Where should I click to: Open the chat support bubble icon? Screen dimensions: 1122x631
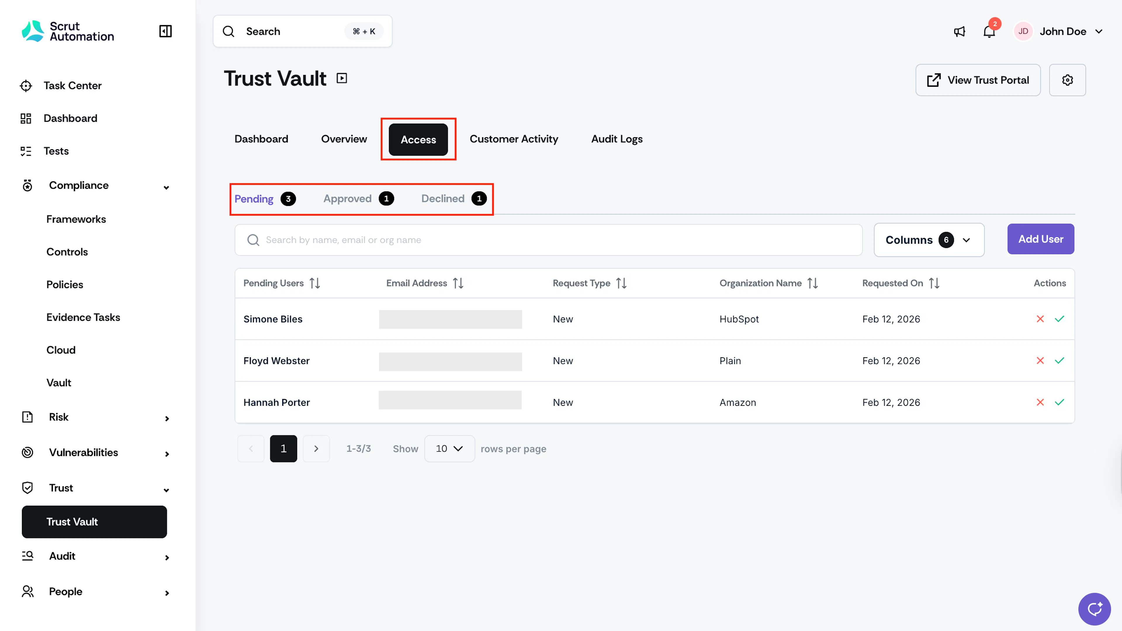pos(1094,608)
